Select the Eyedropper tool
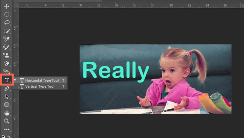This screenshot has height=138, width=244. coord(6,39)
